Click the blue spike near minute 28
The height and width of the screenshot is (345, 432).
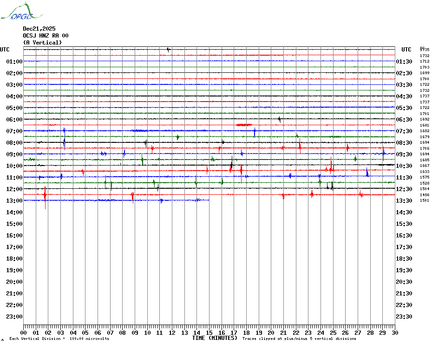tap(367, 172)
